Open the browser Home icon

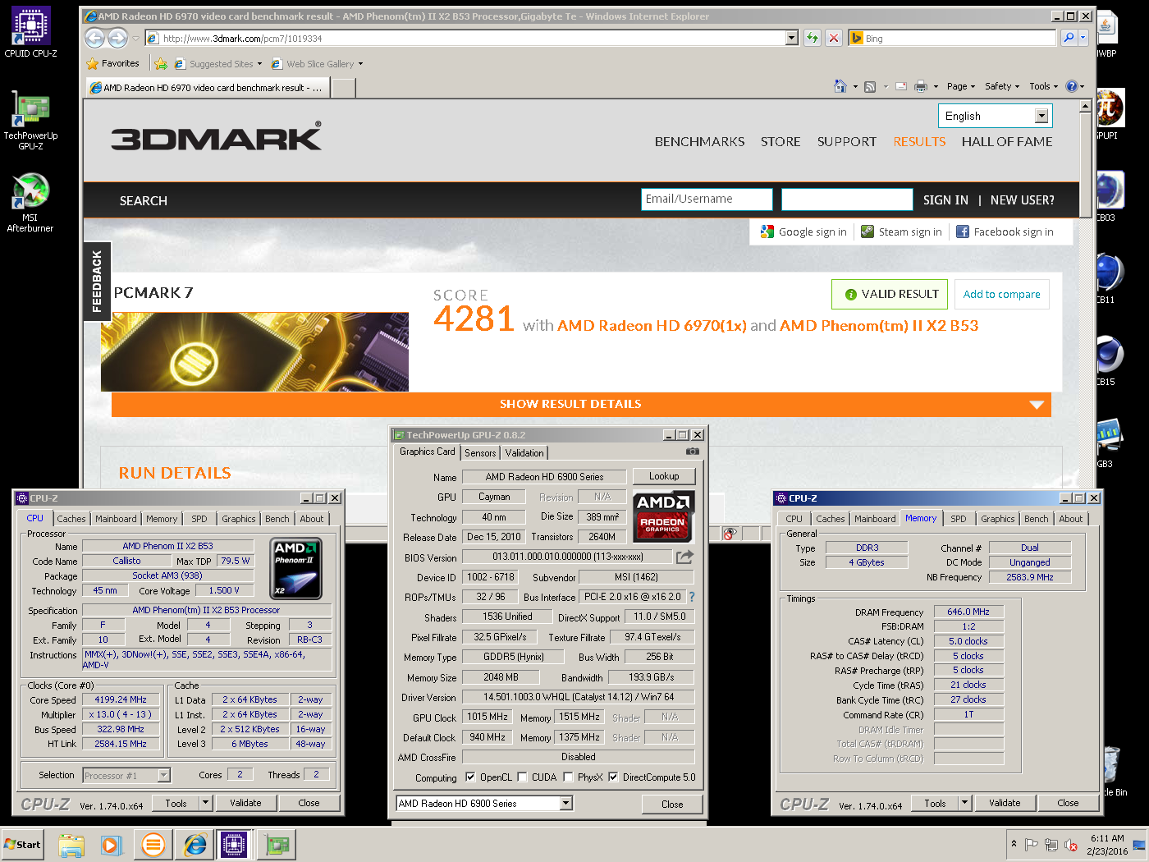840,86
